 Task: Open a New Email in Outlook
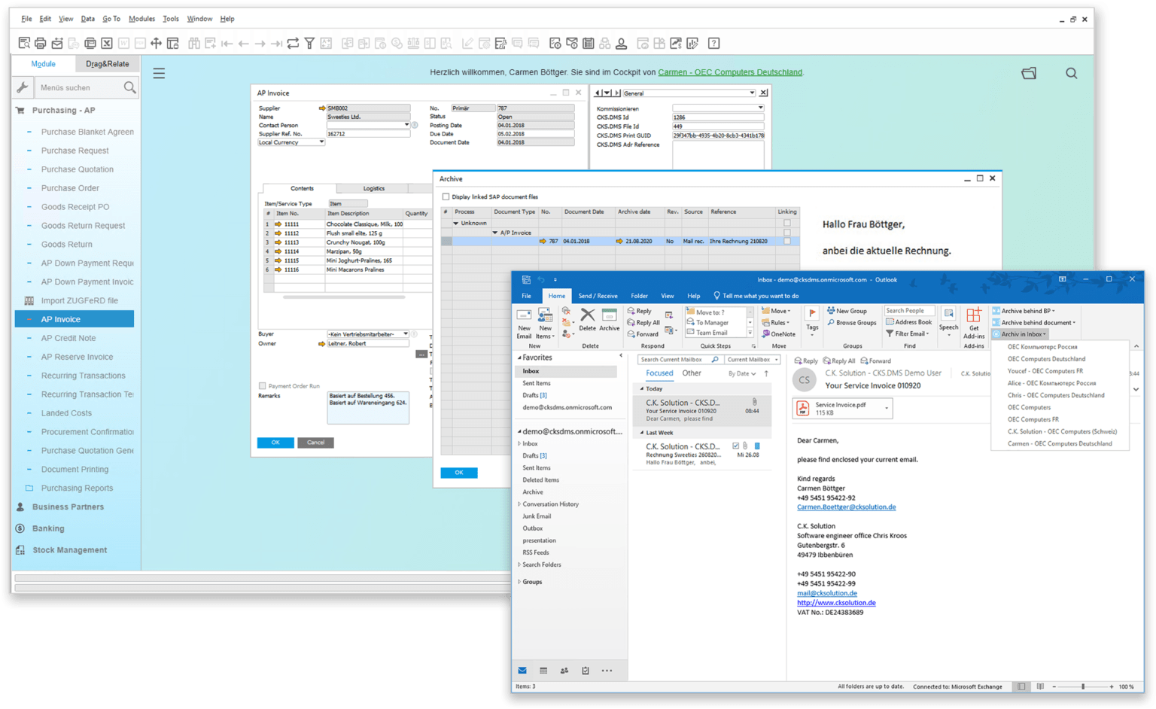(x=524, y=324)
